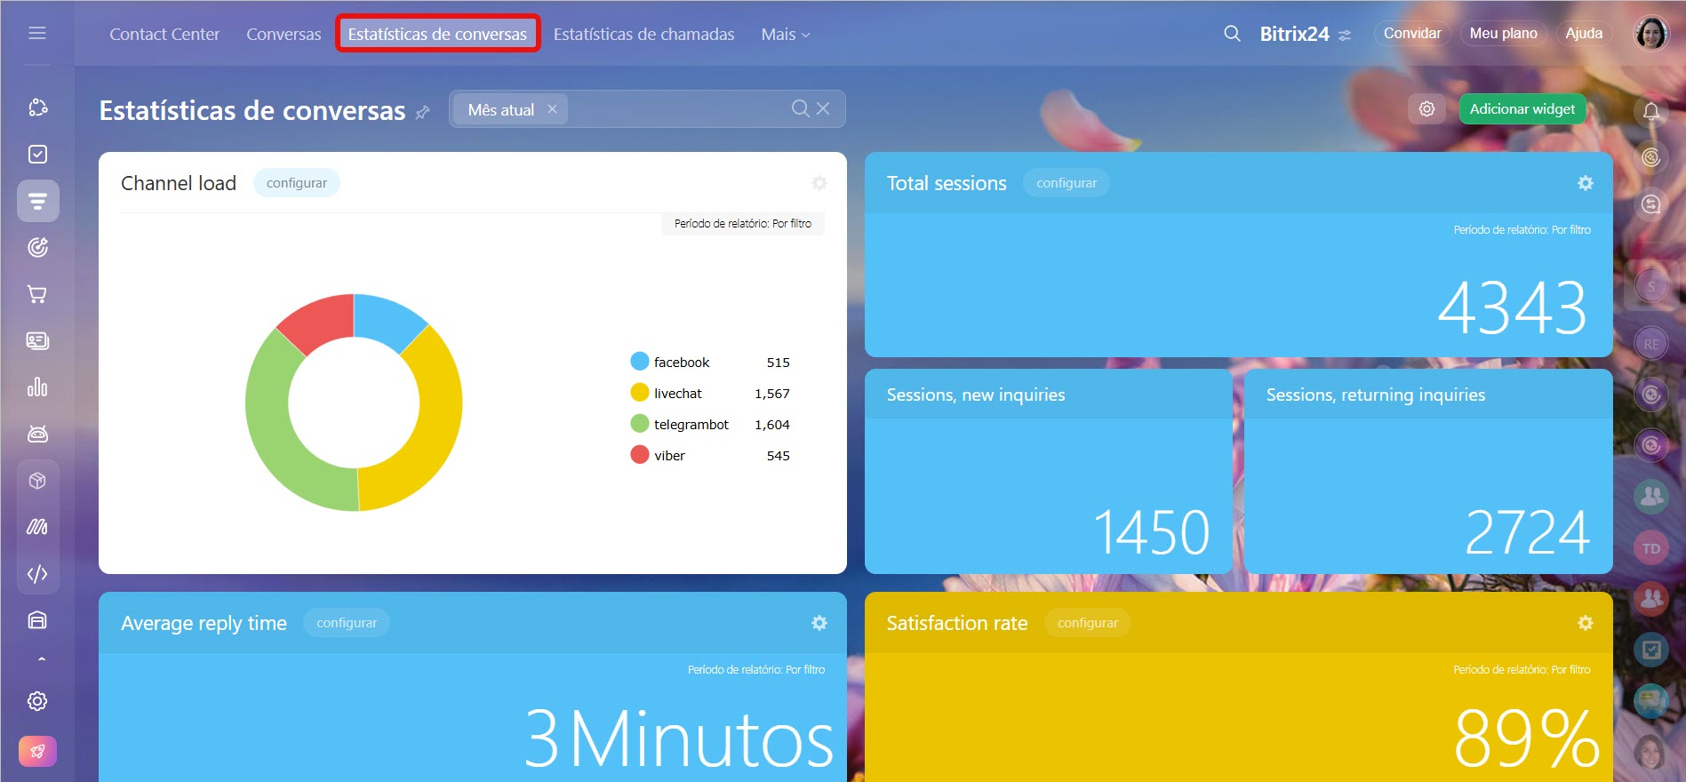Open notifications bell icon
This screenshot has width=1686, height=782.
click(x=1650, y=111)
